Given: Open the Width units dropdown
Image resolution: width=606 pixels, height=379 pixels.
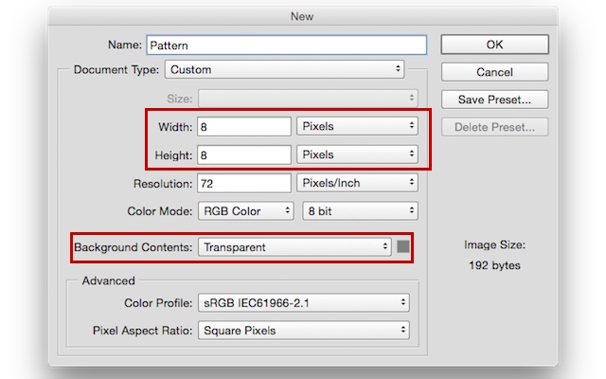Looking at the screenshot, I should [357, 126].
